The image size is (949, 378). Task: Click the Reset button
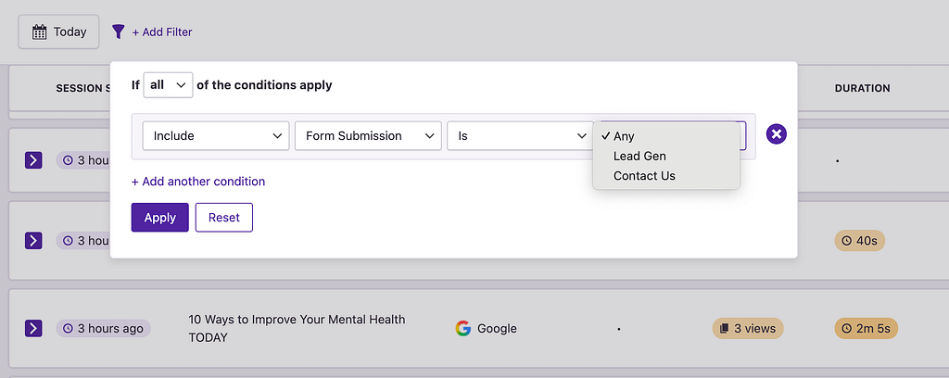pyautogui.click(x=224, y=218)
